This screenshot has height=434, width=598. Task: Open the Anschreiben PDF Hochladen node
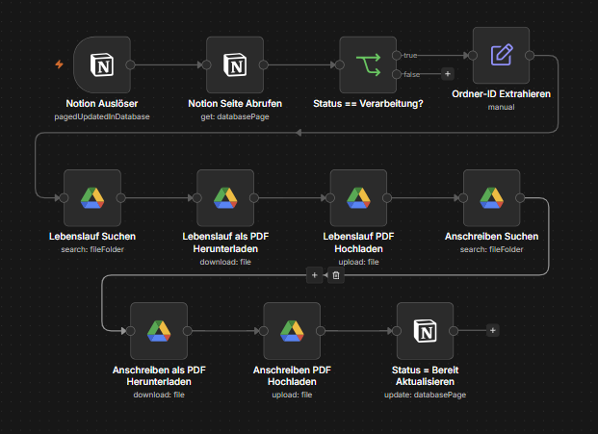coord(292,331)
